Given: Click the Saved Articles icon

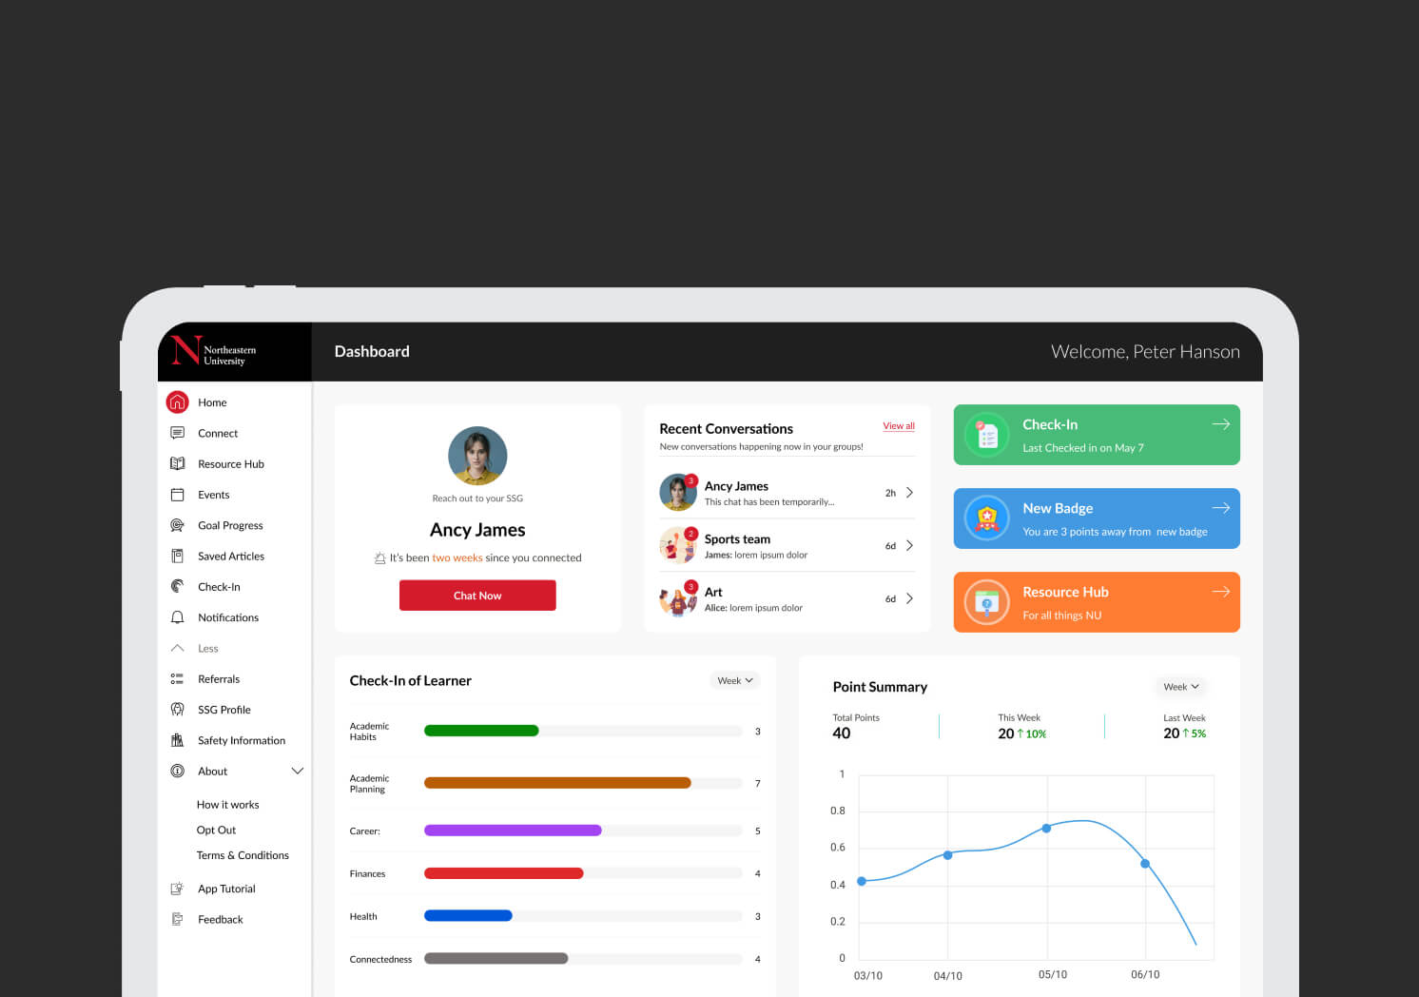Looking at the screenshot, I should pos(177,556).
